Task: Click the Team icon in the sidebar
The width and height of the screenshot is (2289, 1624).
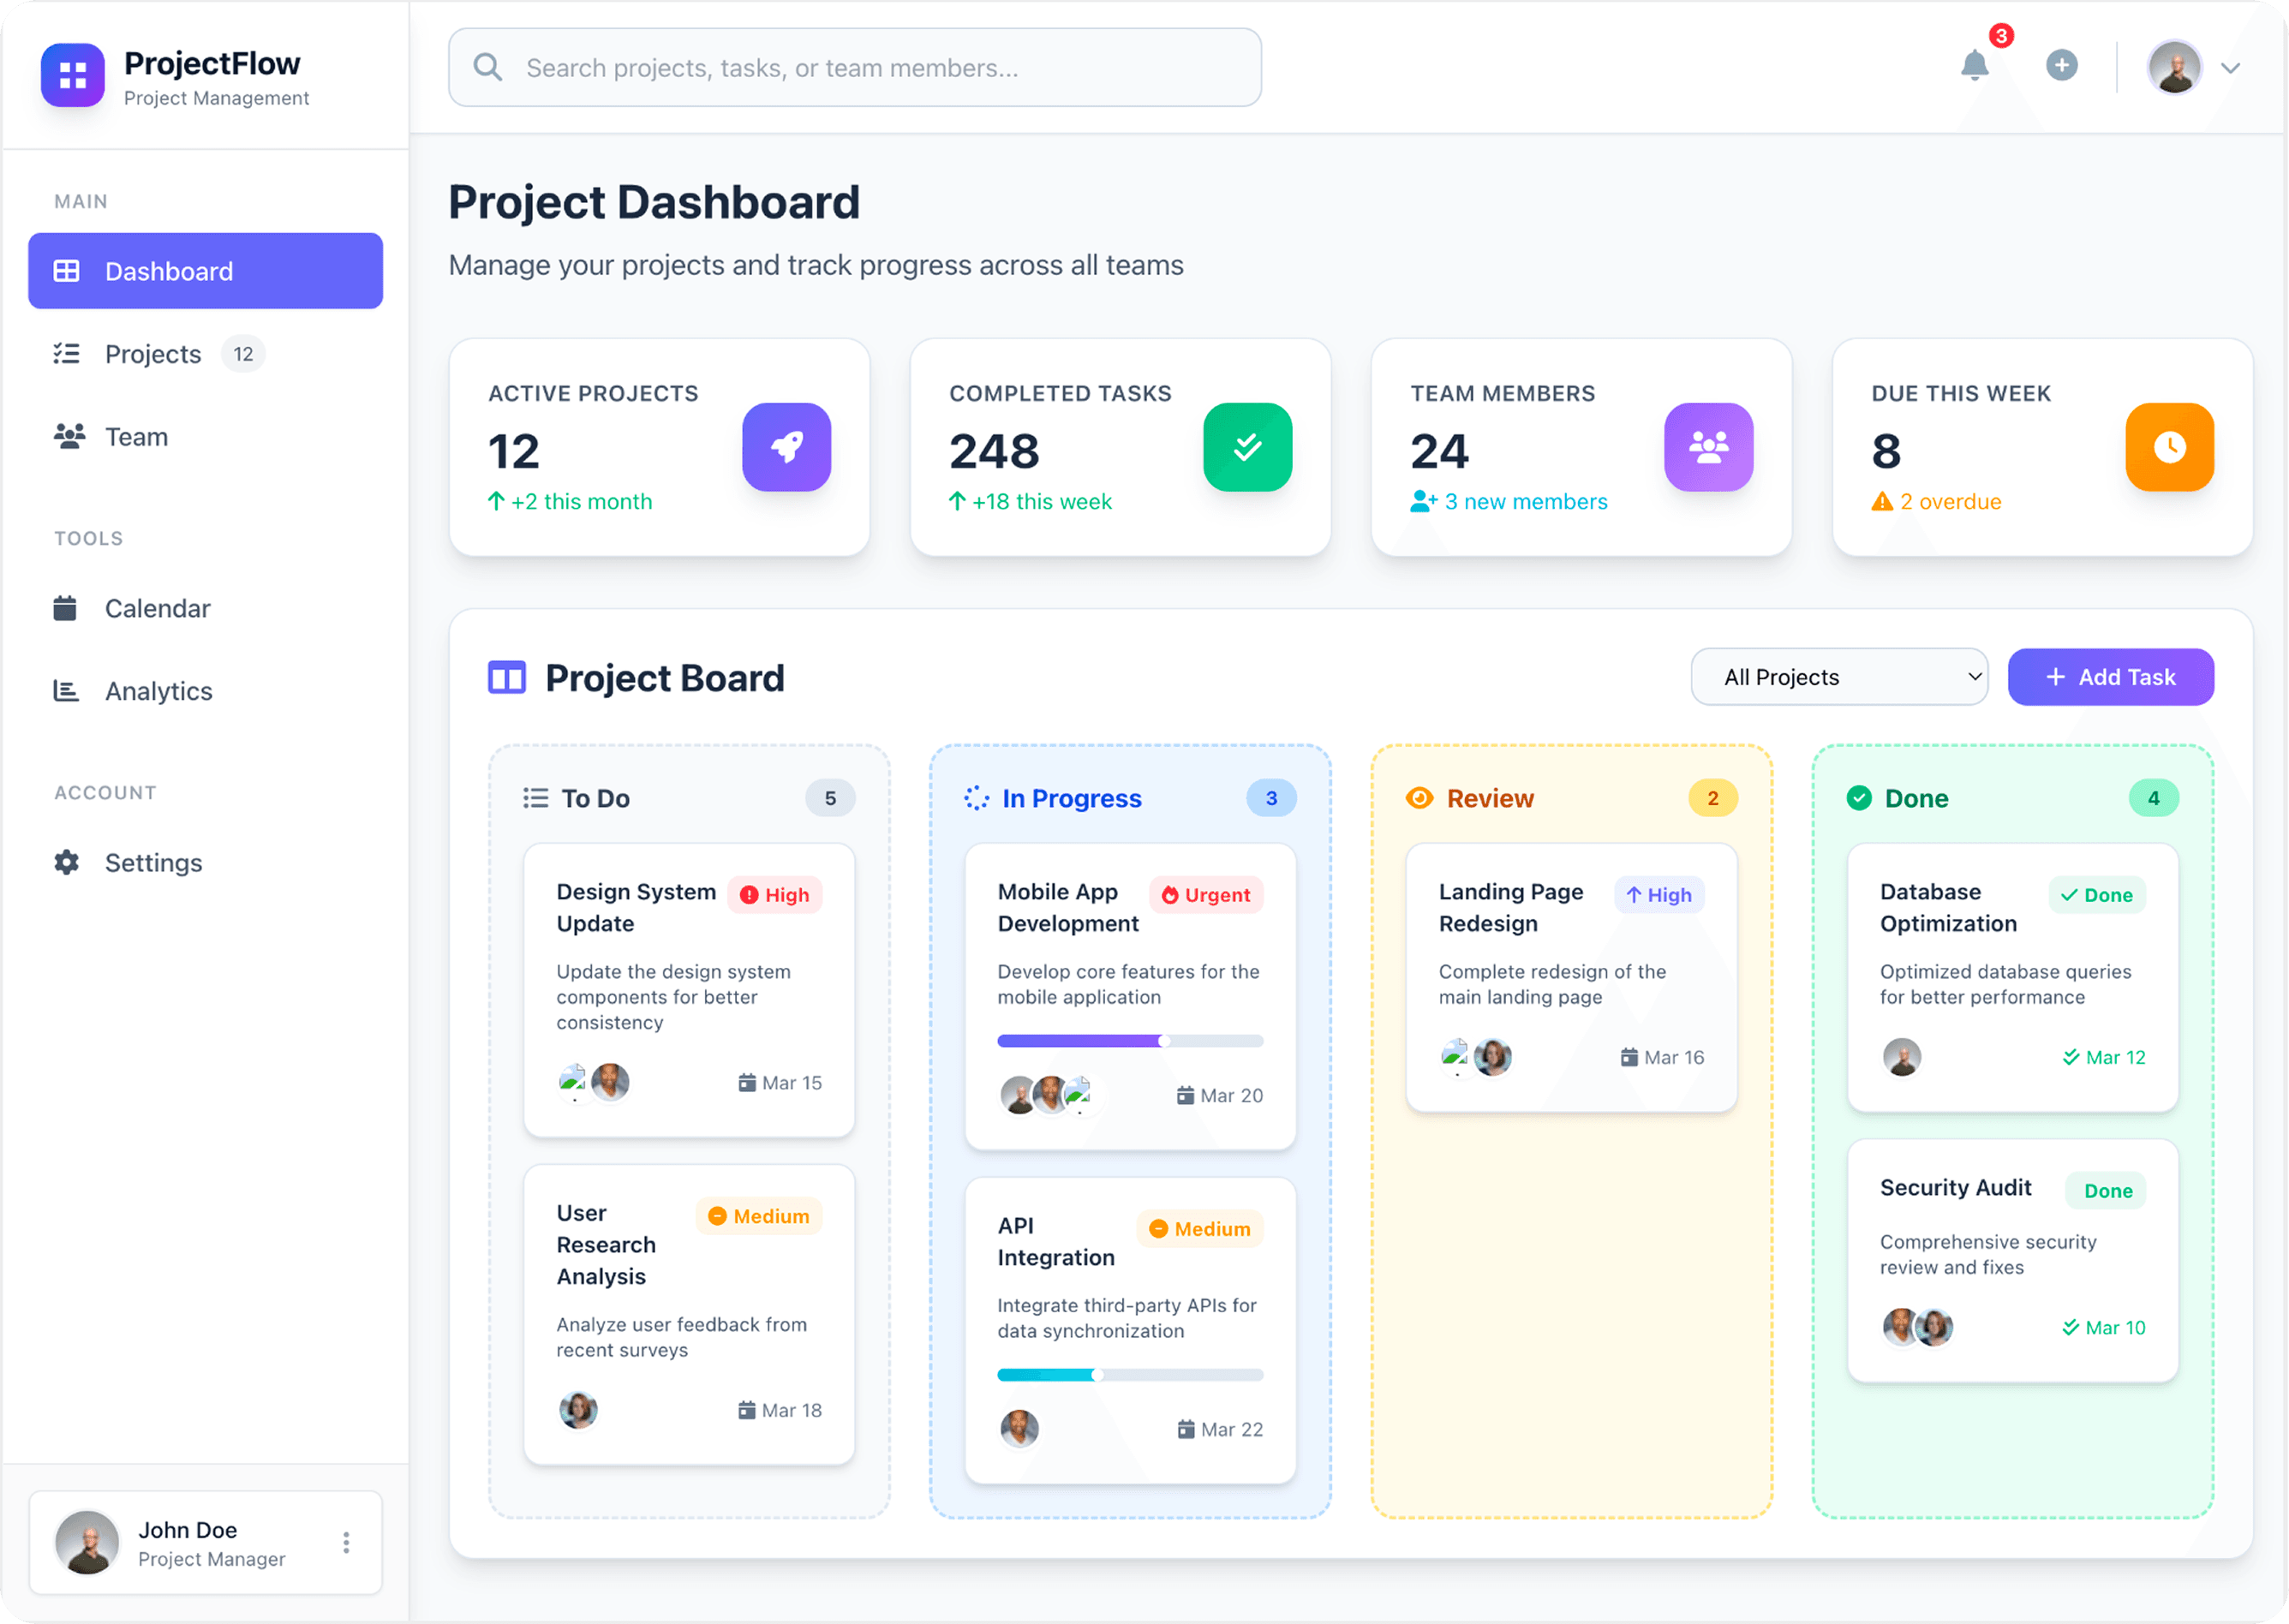Action: [x=67, y=436]
